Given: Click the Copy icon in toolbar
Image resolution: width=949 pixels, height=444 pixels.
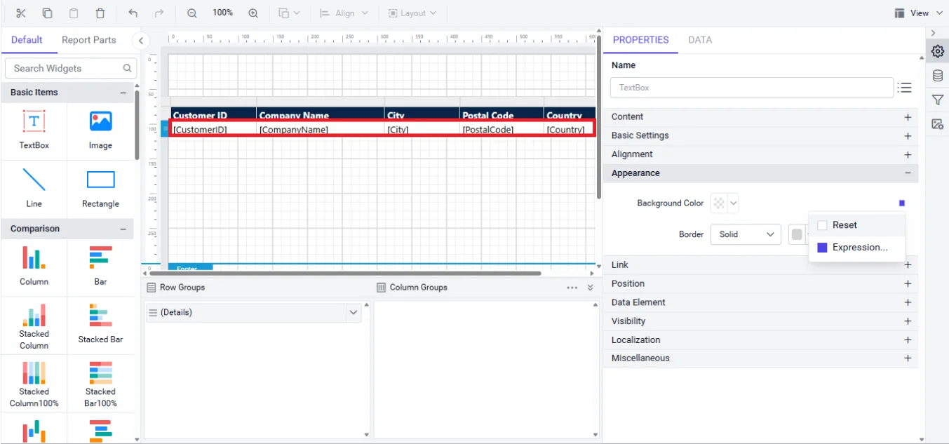Looking at the screenshot, I should tap(47, 13).
